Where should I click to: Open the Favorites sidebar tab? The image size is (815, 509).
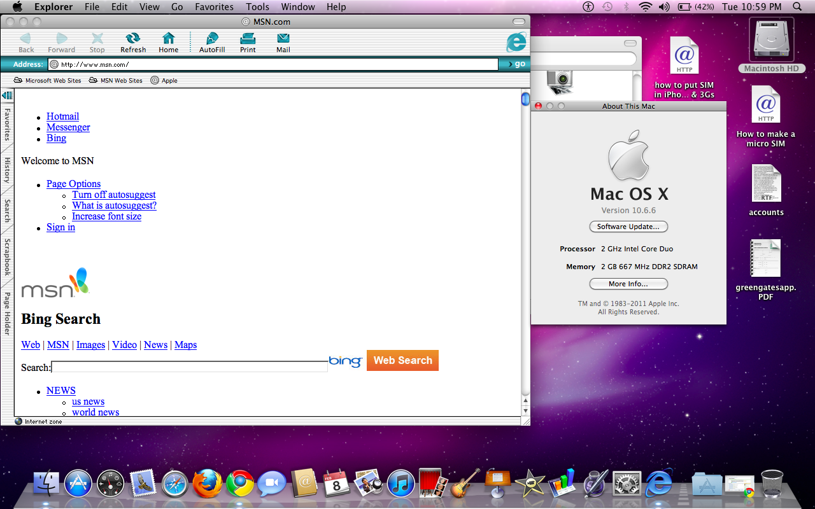[x=7, y=124]
